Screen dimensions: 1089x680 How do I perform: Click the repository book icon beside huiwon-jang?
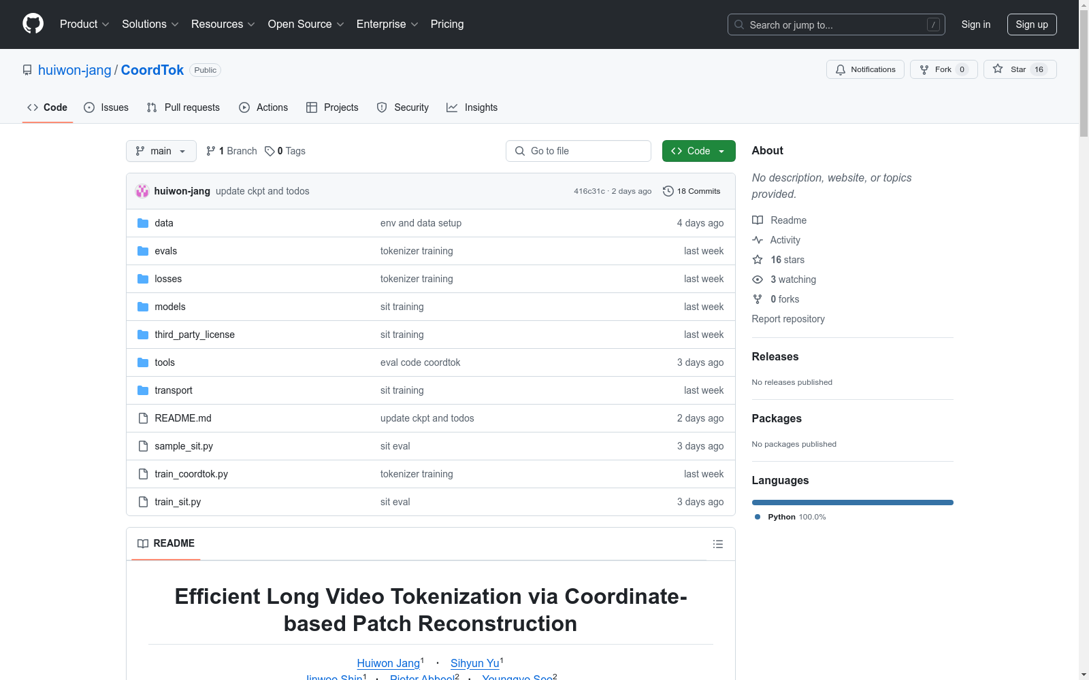(27, 70)
